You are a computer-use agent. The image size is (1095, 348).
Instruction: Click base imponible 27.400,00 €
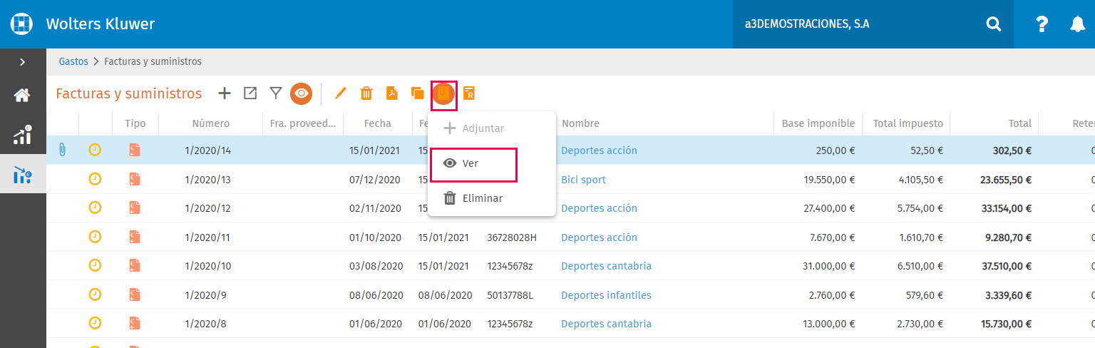[829, 208]
